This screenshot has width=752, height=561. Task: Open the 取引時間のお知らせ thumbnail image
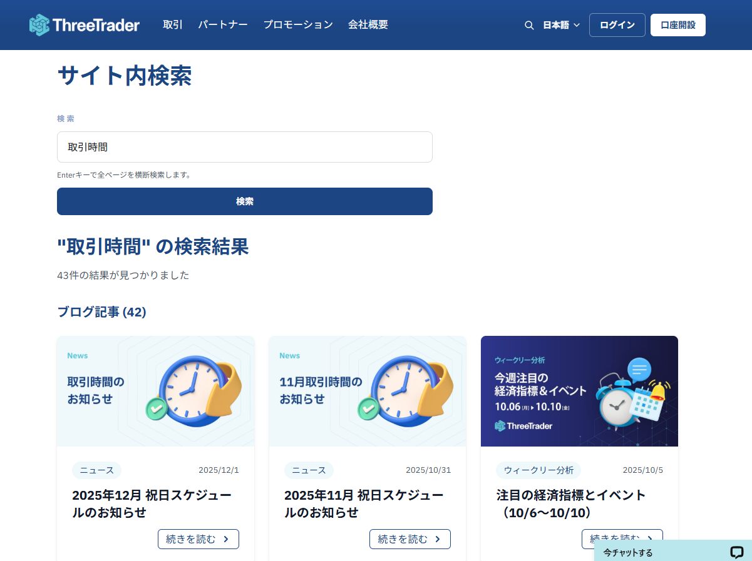click(x=155, y=392)
